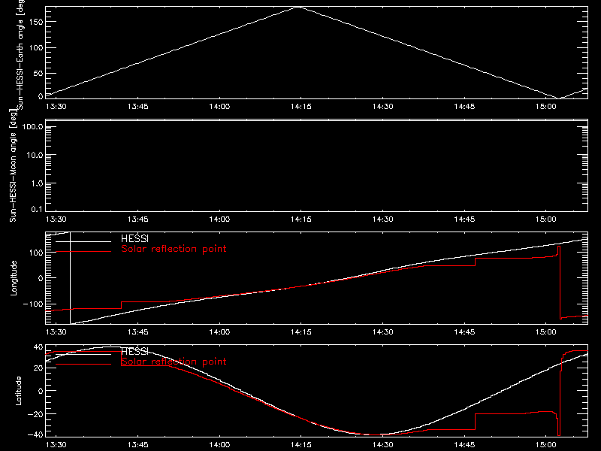Click white HESSI legend line in Longitude plot
The image size is (601, 451).
83,241
